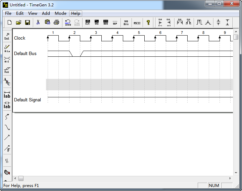Paste from clipboard icon
The image size is (242, 191).
(47, 22)
